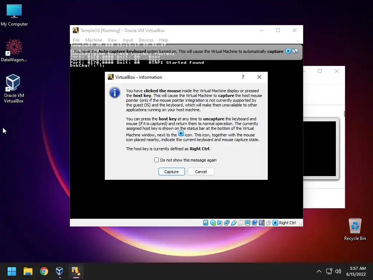Open the Devices menu

[146, 40]
